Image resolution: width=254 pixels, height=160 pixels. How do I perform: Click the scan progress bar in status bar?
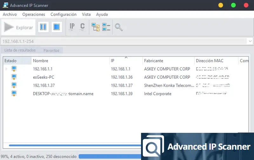(110, 157)
